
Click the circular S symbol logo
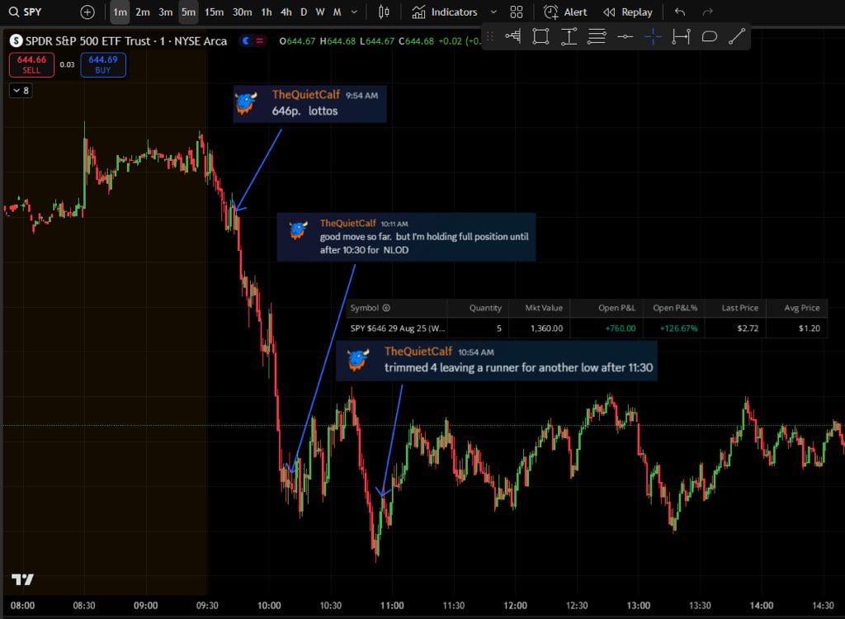(17, 41)
